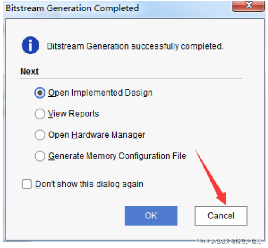The height and width of the screenshot is (248, 268).
Task: Click the 'Bitstream Generation successfully completed.' message
Action: tap(135, 46)
